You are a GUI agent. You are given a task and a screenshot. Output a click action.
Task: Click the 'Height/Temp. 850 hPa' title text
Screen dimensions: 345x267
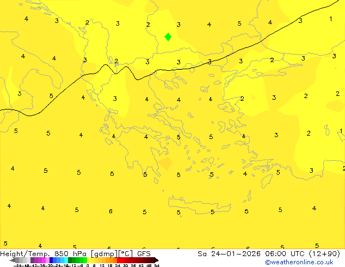pos(44,254)
